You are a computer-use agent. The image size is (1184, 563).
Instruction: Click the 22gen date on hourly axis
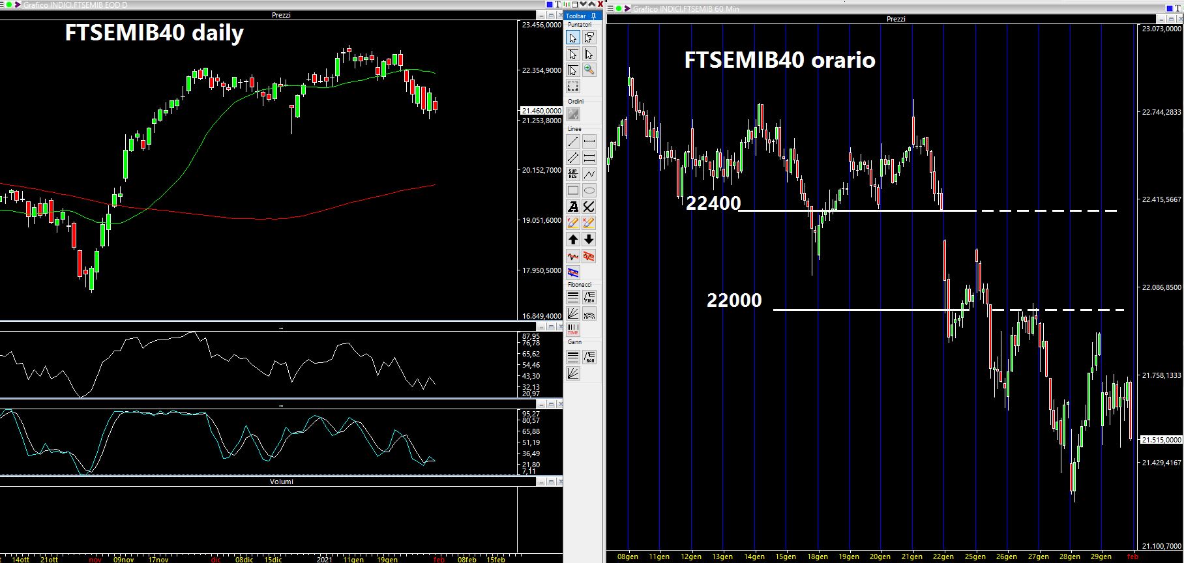[943, 557]
